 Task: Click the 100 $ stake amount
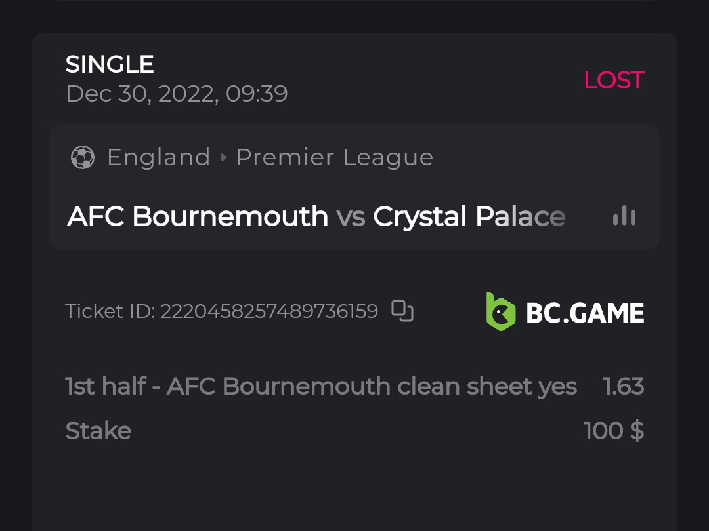coord(613,431)
